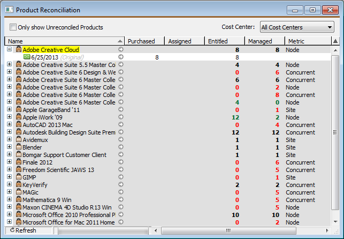Click the green purchase icon beside 6/25/2013
344x239 pixels.
click(27, 57)
